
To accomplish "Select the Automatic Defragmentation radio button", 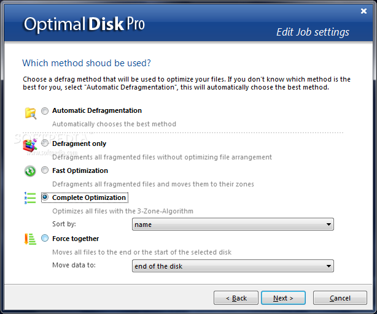I will pyautogui.click(x=45, y=110).
